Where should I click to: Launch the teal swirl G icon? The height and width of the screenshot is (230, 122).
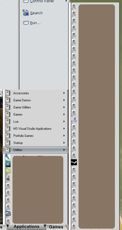click(x=8, y=164)
